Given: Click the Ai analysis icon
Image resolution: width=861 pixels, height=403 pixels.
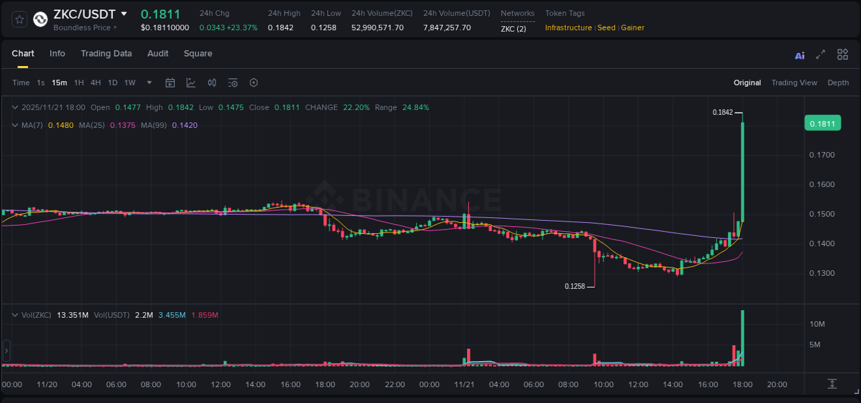Looking at the screenshot, I should (799, 54).
